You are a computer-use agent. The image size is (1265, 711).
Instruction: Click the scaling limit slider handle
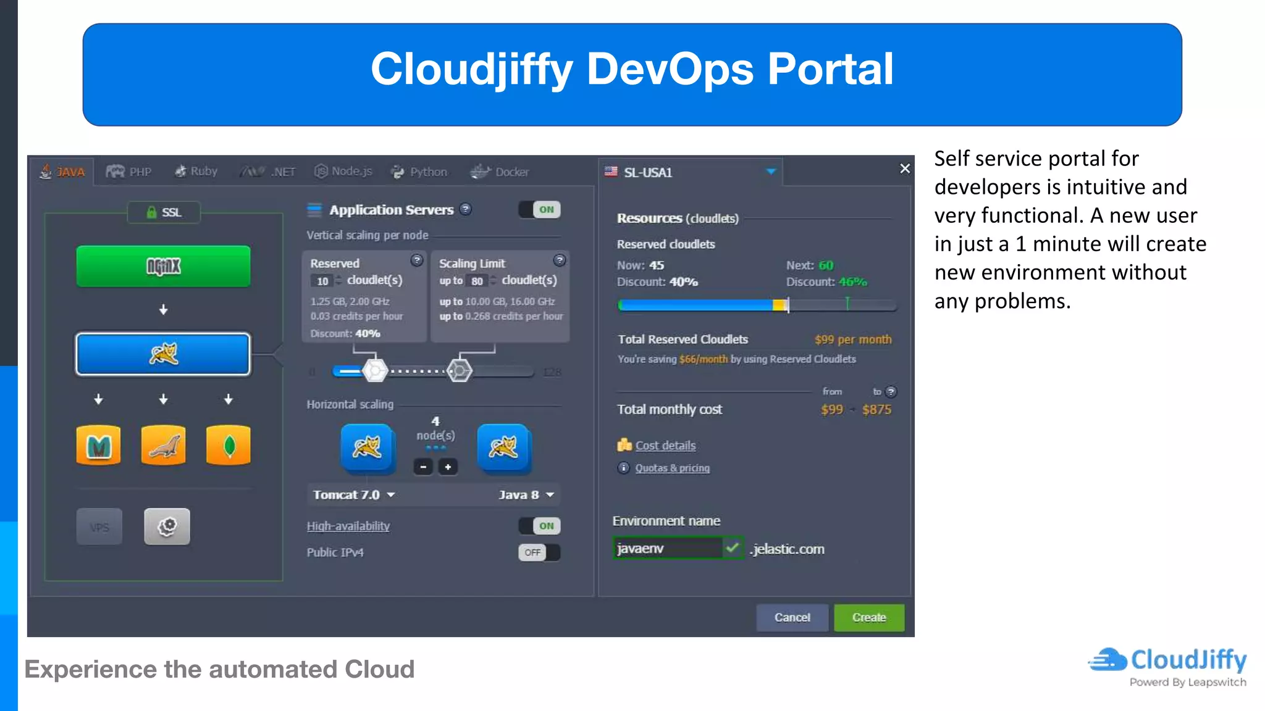[459, 370]
